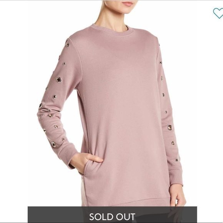Click the large grommet on right sleeve

(x=170, y=127)
